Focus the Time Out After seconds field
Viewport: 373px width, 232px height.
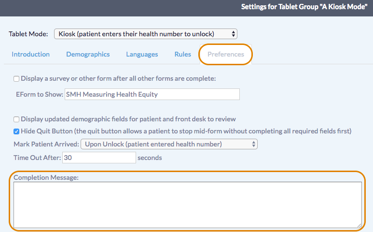99,158
